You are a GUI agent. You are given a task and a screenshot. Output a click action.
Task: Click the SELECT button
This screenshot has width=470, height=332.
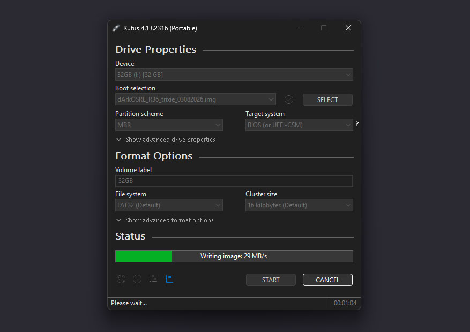point(327,99)
